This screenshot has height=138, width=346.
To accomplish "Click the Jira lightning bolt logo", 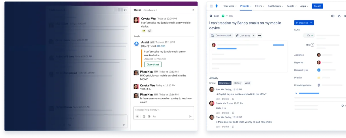I will (x=217, y=6).
